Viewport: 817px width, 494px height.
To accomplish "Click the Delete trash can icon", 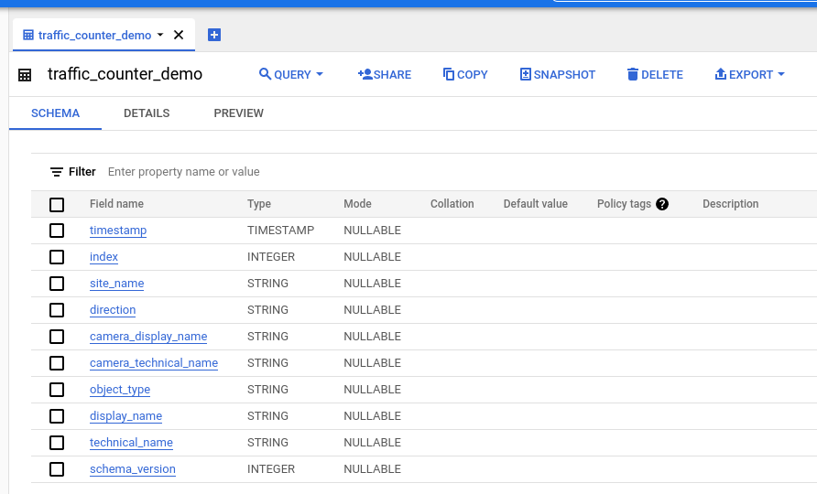I will [632, 74].
